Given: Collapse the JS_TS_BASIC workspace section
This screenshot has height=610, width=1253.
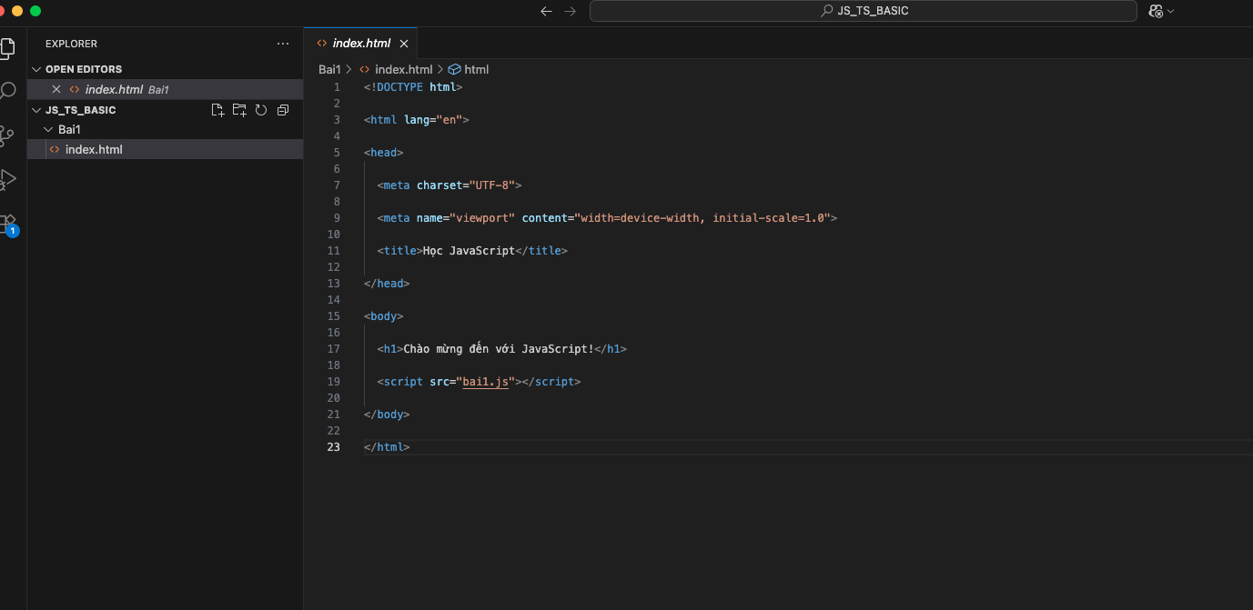Looking at the screenshot, I should pyautogui.click(x=36, y=110).
